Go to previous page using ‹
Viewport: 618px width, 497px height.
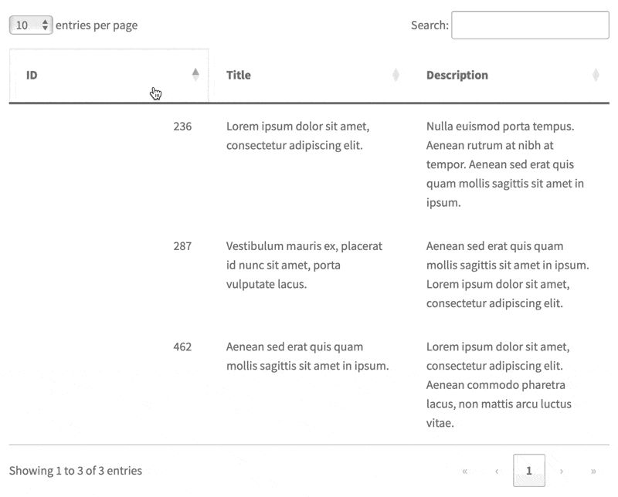(497, 471)
